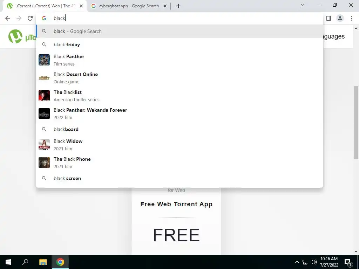Screen dimensions: 359x269
Task: Choose Black Panther: Wakanda Forever suggestion
Action: [x=179, y=113]
